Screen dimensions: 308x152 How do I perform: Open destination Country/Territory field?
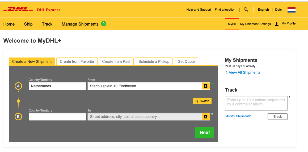57,117
